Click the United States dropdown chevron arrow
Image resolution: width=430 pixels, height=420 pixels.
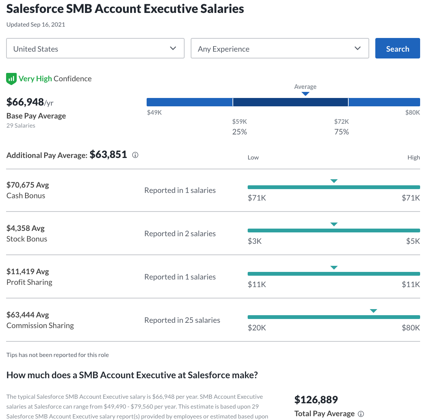pyautogui.click(x=173, y=48)
